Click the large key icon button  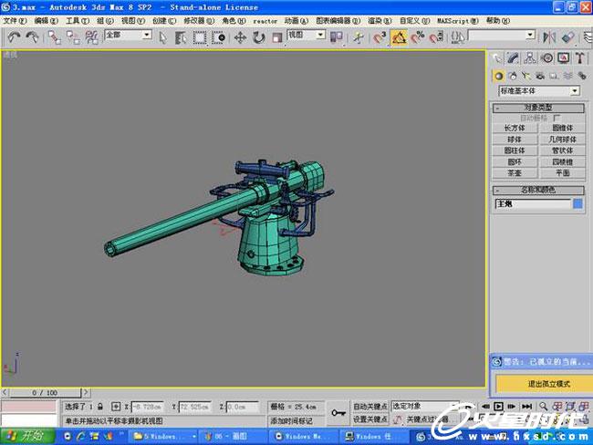tap(338, 413)
